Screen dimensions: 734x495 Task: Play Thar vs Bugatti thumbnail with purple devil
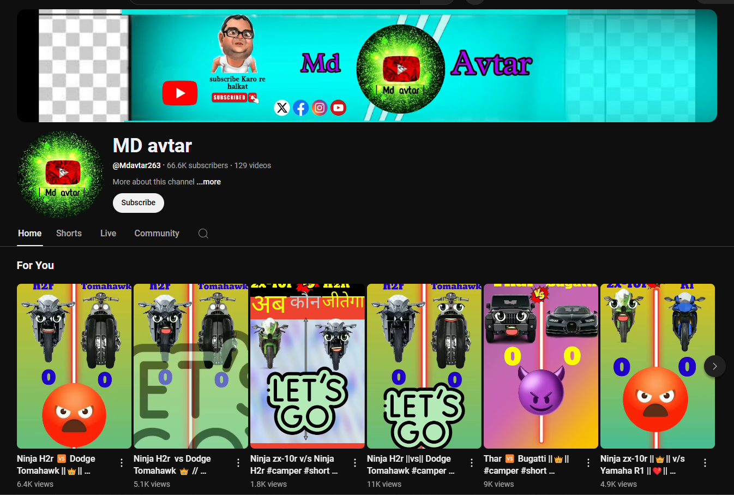coord(541,366)
